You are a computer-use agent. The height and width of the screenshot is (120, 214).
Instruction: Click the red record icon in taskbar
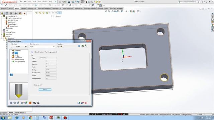point(65,118)
